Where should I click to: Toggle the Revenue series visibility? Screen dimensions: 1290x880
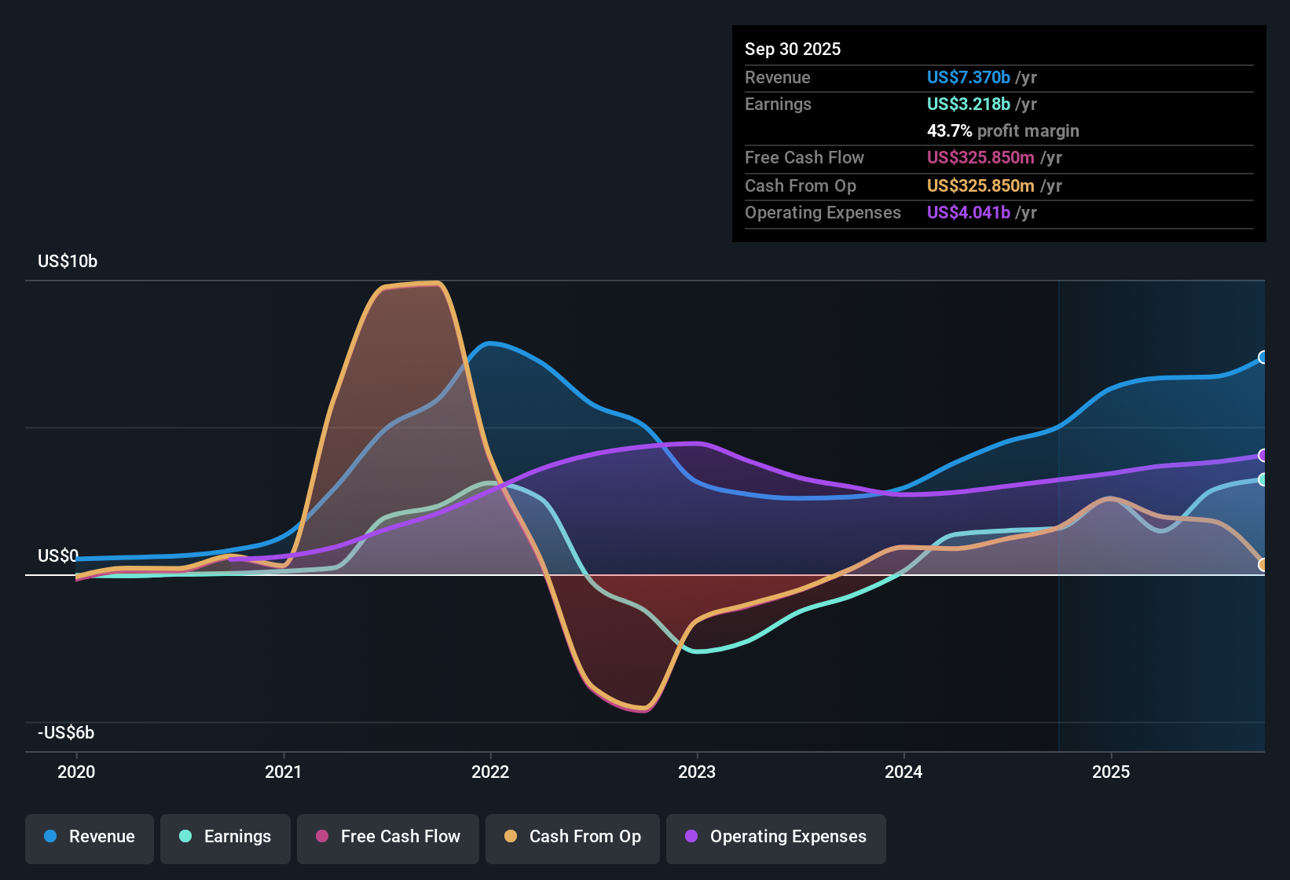[89, 838]
